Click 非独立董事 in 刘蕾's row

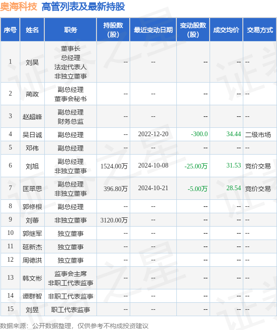[x=71, y=220]
